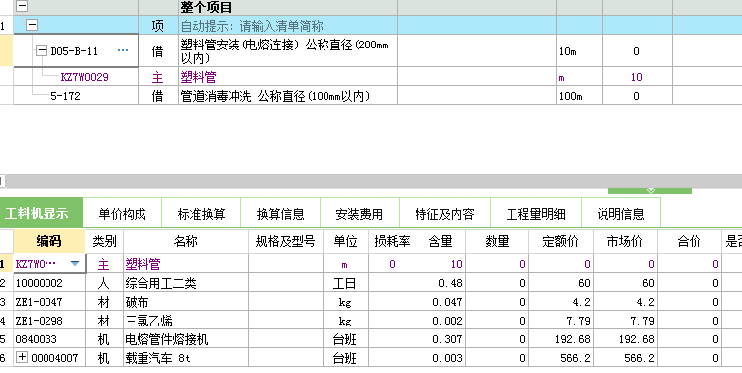Open the 标准换算 tab
742x373 pixels.
[x=201, y=214]
